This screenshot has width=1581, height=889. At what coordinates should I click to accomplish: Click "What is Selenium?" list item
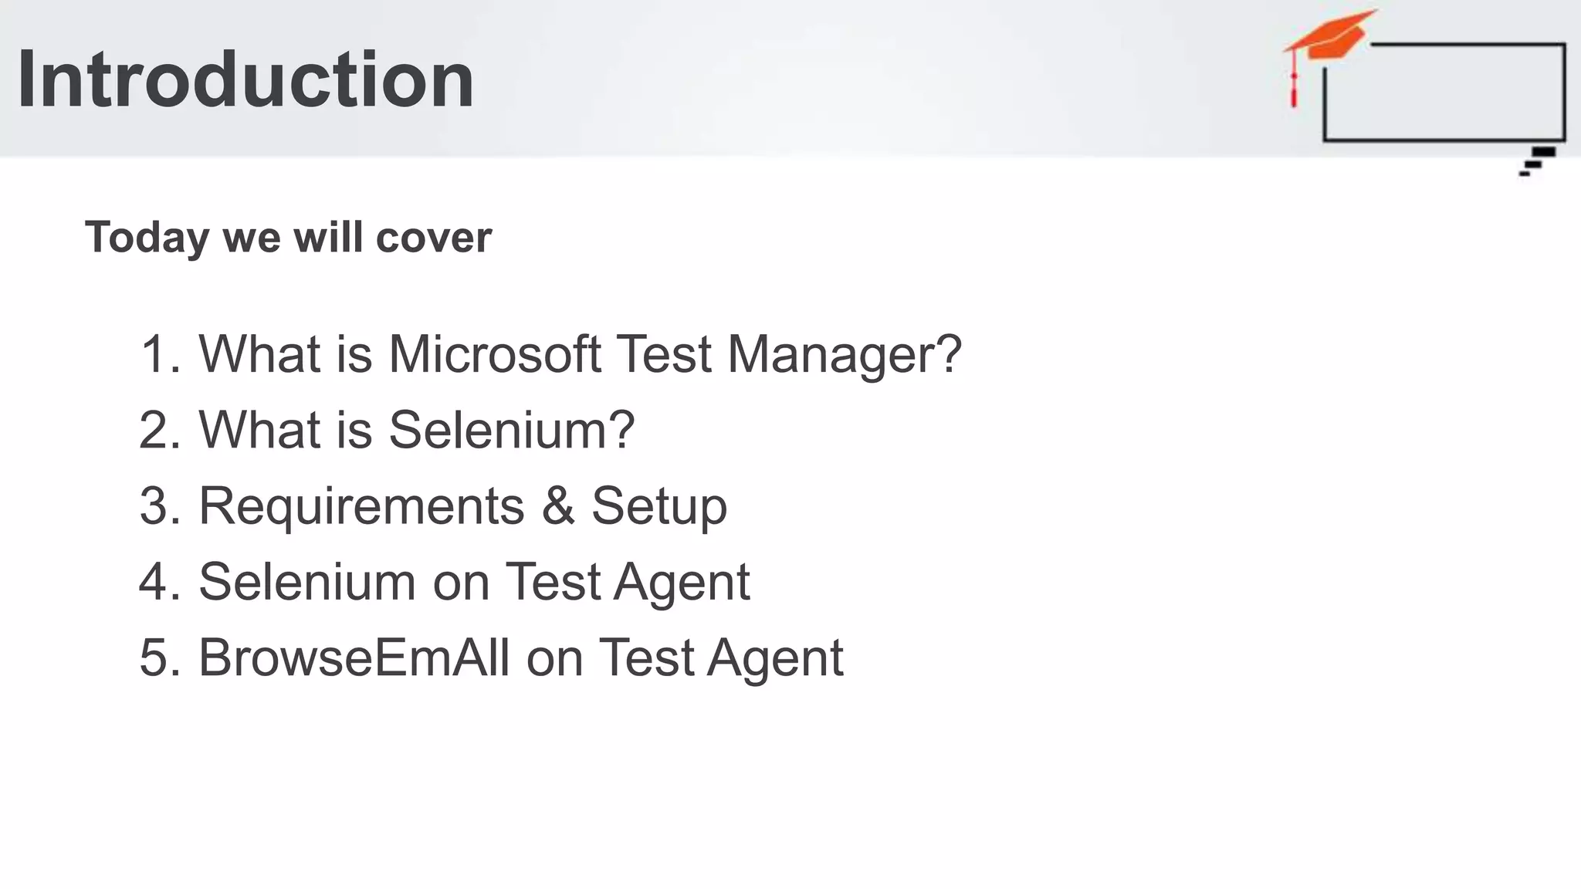click(x=416, y=430)
